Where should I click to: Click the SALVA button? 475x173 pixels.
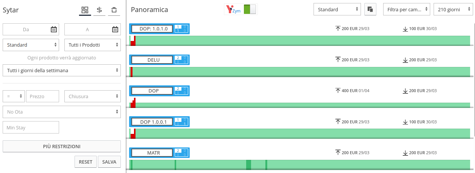pos(109,162)
